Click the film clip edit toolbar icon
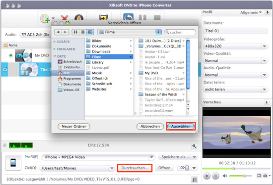Viewport: 273px width, 185px height. (x=104, y=17)
